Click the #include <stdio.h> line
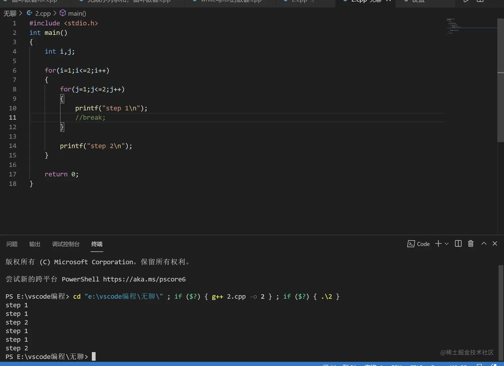The image size is (504, 366). click(x=64, y=23)
